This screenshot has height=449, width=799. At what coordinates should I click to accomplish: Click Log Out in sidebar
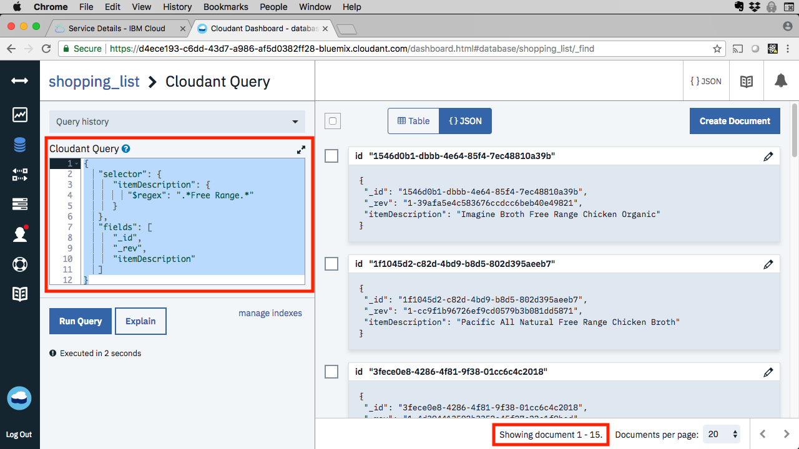click(x=19, y=435)
